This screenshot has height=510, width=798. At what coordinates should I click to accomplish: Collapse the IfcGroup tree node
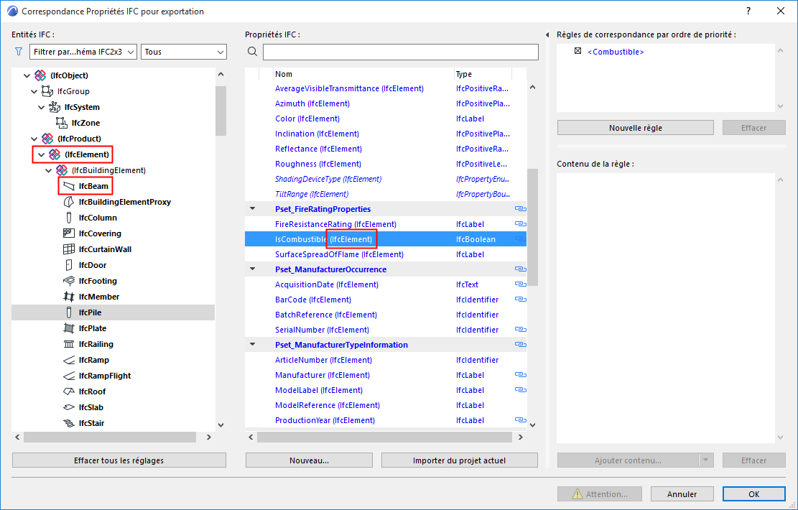(34, 91)
